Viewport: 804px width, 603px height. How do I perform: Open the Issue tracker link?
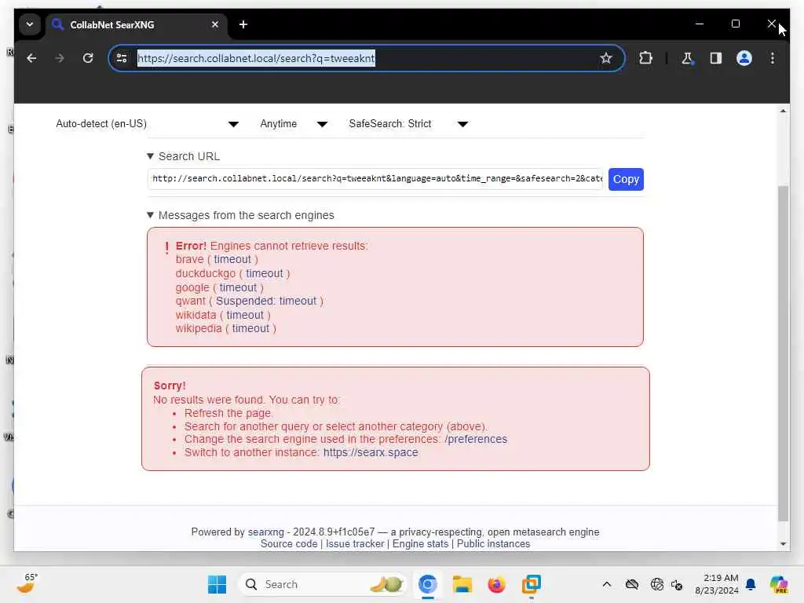[x=354, y=543]
